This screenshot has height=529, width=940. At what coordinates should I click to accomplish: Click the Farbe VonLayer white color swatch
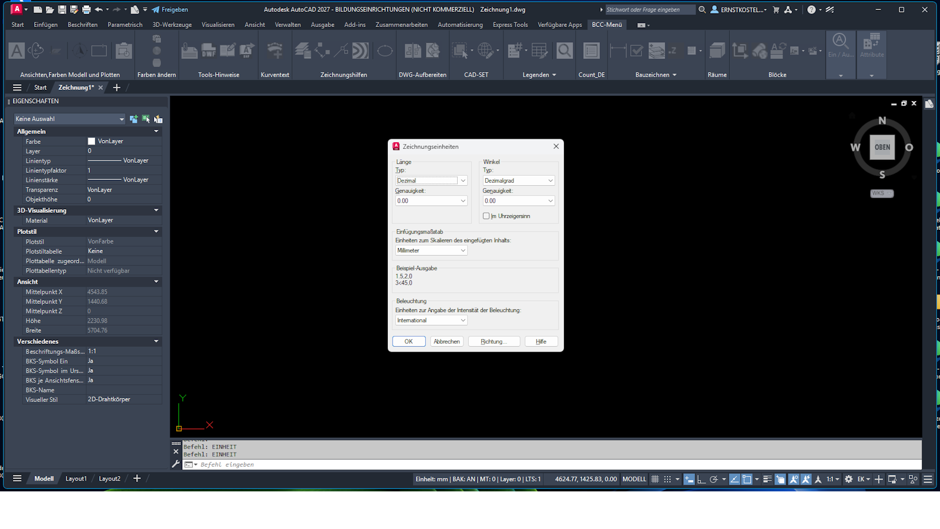click(91, 141)
